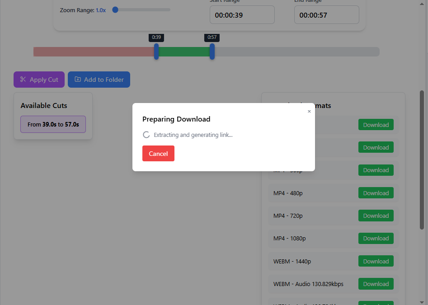Close the Preparing Download dialog

point(309,111)
